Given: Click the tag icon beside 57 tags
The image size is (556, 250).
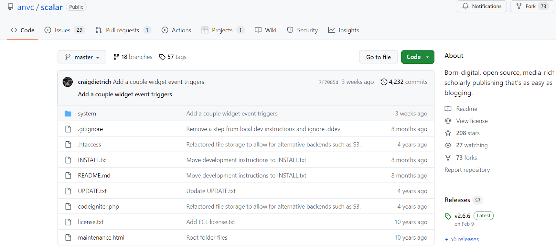Looking at the screenshot, I should pyautogui.click(x=162, y=57).
